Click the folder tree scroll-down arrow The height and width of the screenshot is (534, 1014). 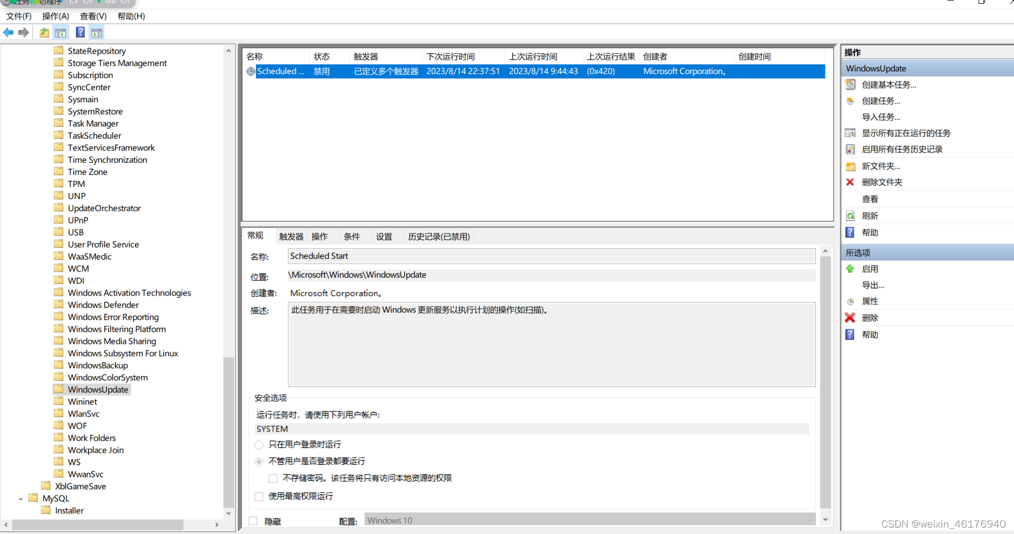tap(229, 513)
